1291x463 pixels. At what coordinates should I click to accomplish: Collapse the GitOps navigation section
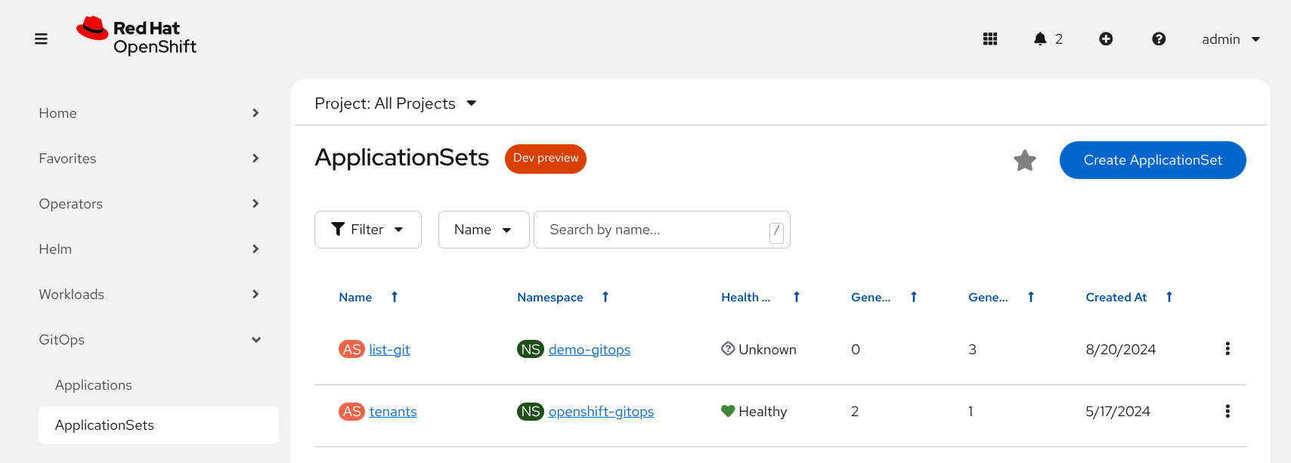148,340
